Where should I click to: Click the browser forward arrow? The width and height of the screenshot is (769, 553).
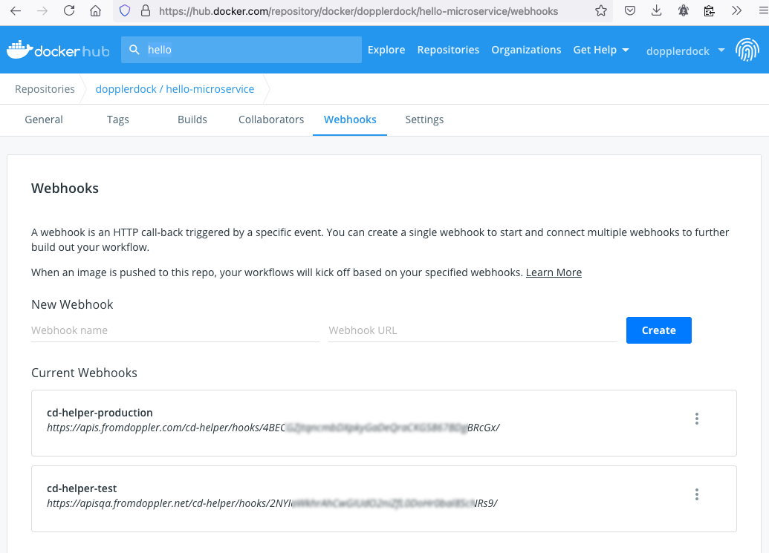point(42,11)
